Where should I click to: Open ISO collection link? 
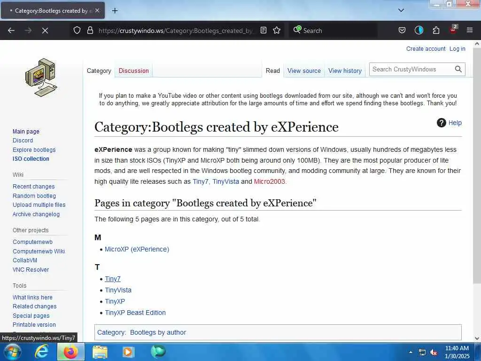pos(31,159)
